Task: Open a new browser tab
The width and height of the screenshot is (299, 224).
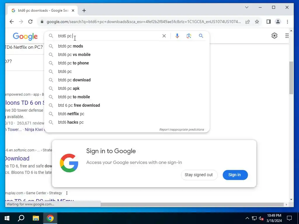Action: (84, 10)
